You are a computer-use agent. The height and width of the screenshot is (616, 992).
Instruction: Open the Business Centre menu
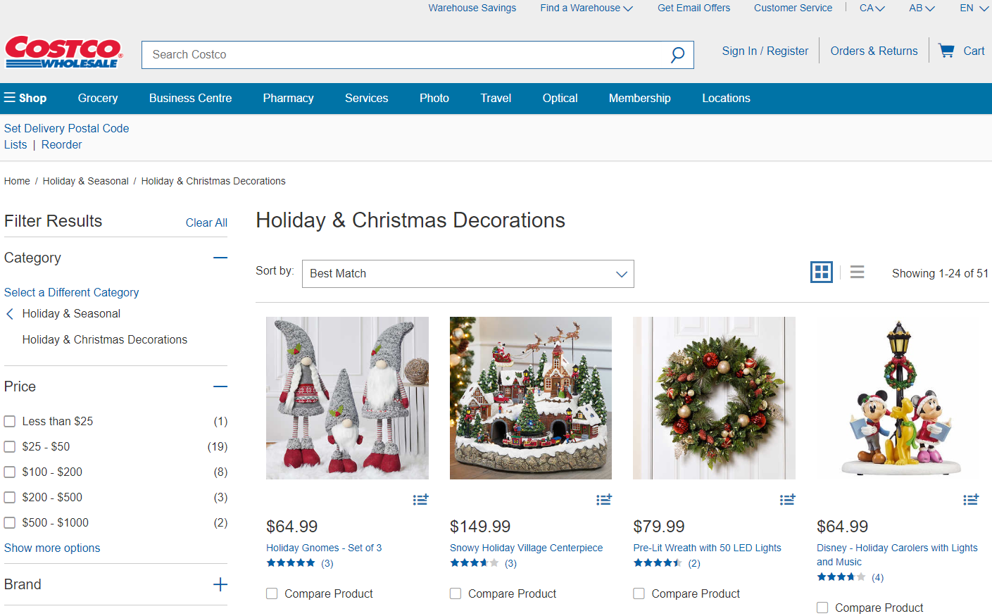(x=190, y=99)
